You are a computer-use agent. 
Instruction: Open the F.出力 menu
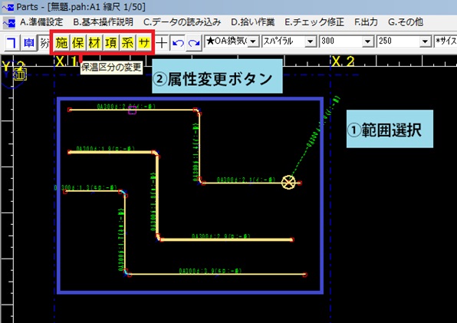(366, 22)
